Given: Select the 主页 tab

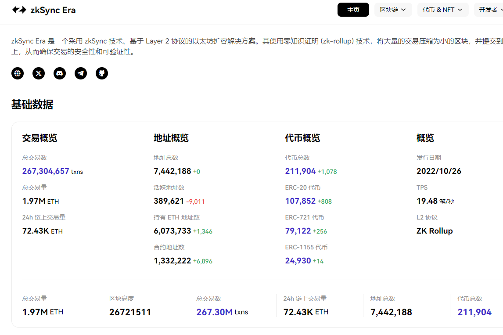Looking at the screenshot, I should point(353,10).
